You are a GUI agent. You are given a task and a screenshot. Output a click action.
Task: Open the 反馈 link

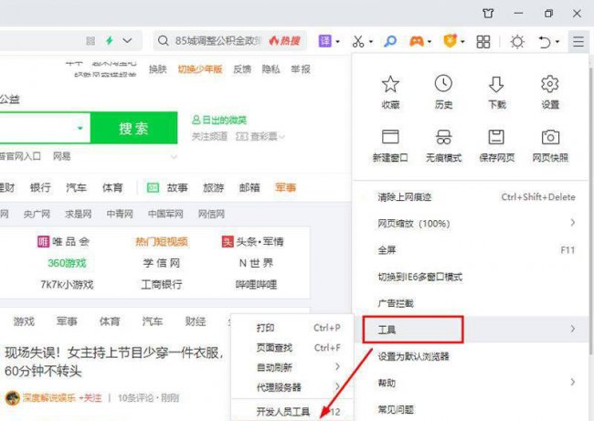click(242, 69)
